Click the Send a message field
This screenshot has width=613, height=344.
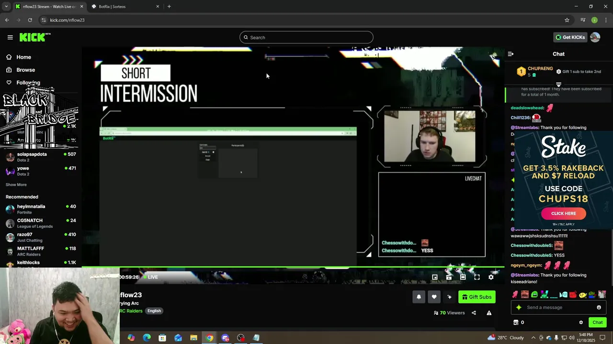point(559,308)
